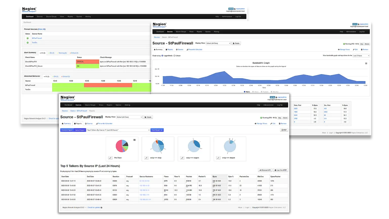Expand the srcip <=> srcport chart
389x219 pixels.
pos(182,158)
